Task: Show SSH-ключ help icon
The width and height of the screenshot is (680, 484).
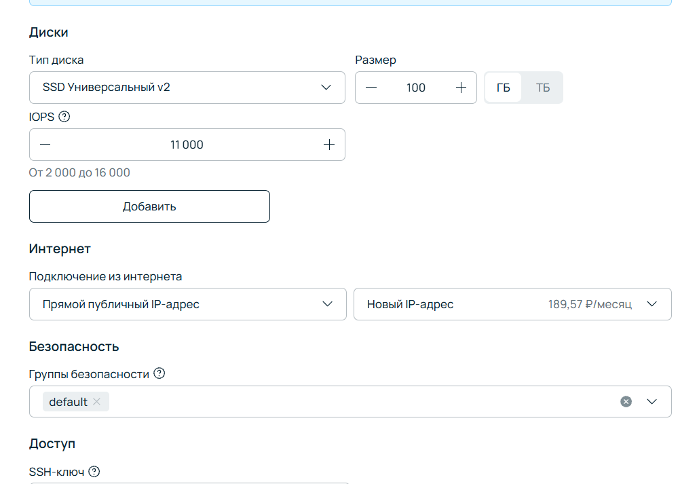Action: click(94, 471)
